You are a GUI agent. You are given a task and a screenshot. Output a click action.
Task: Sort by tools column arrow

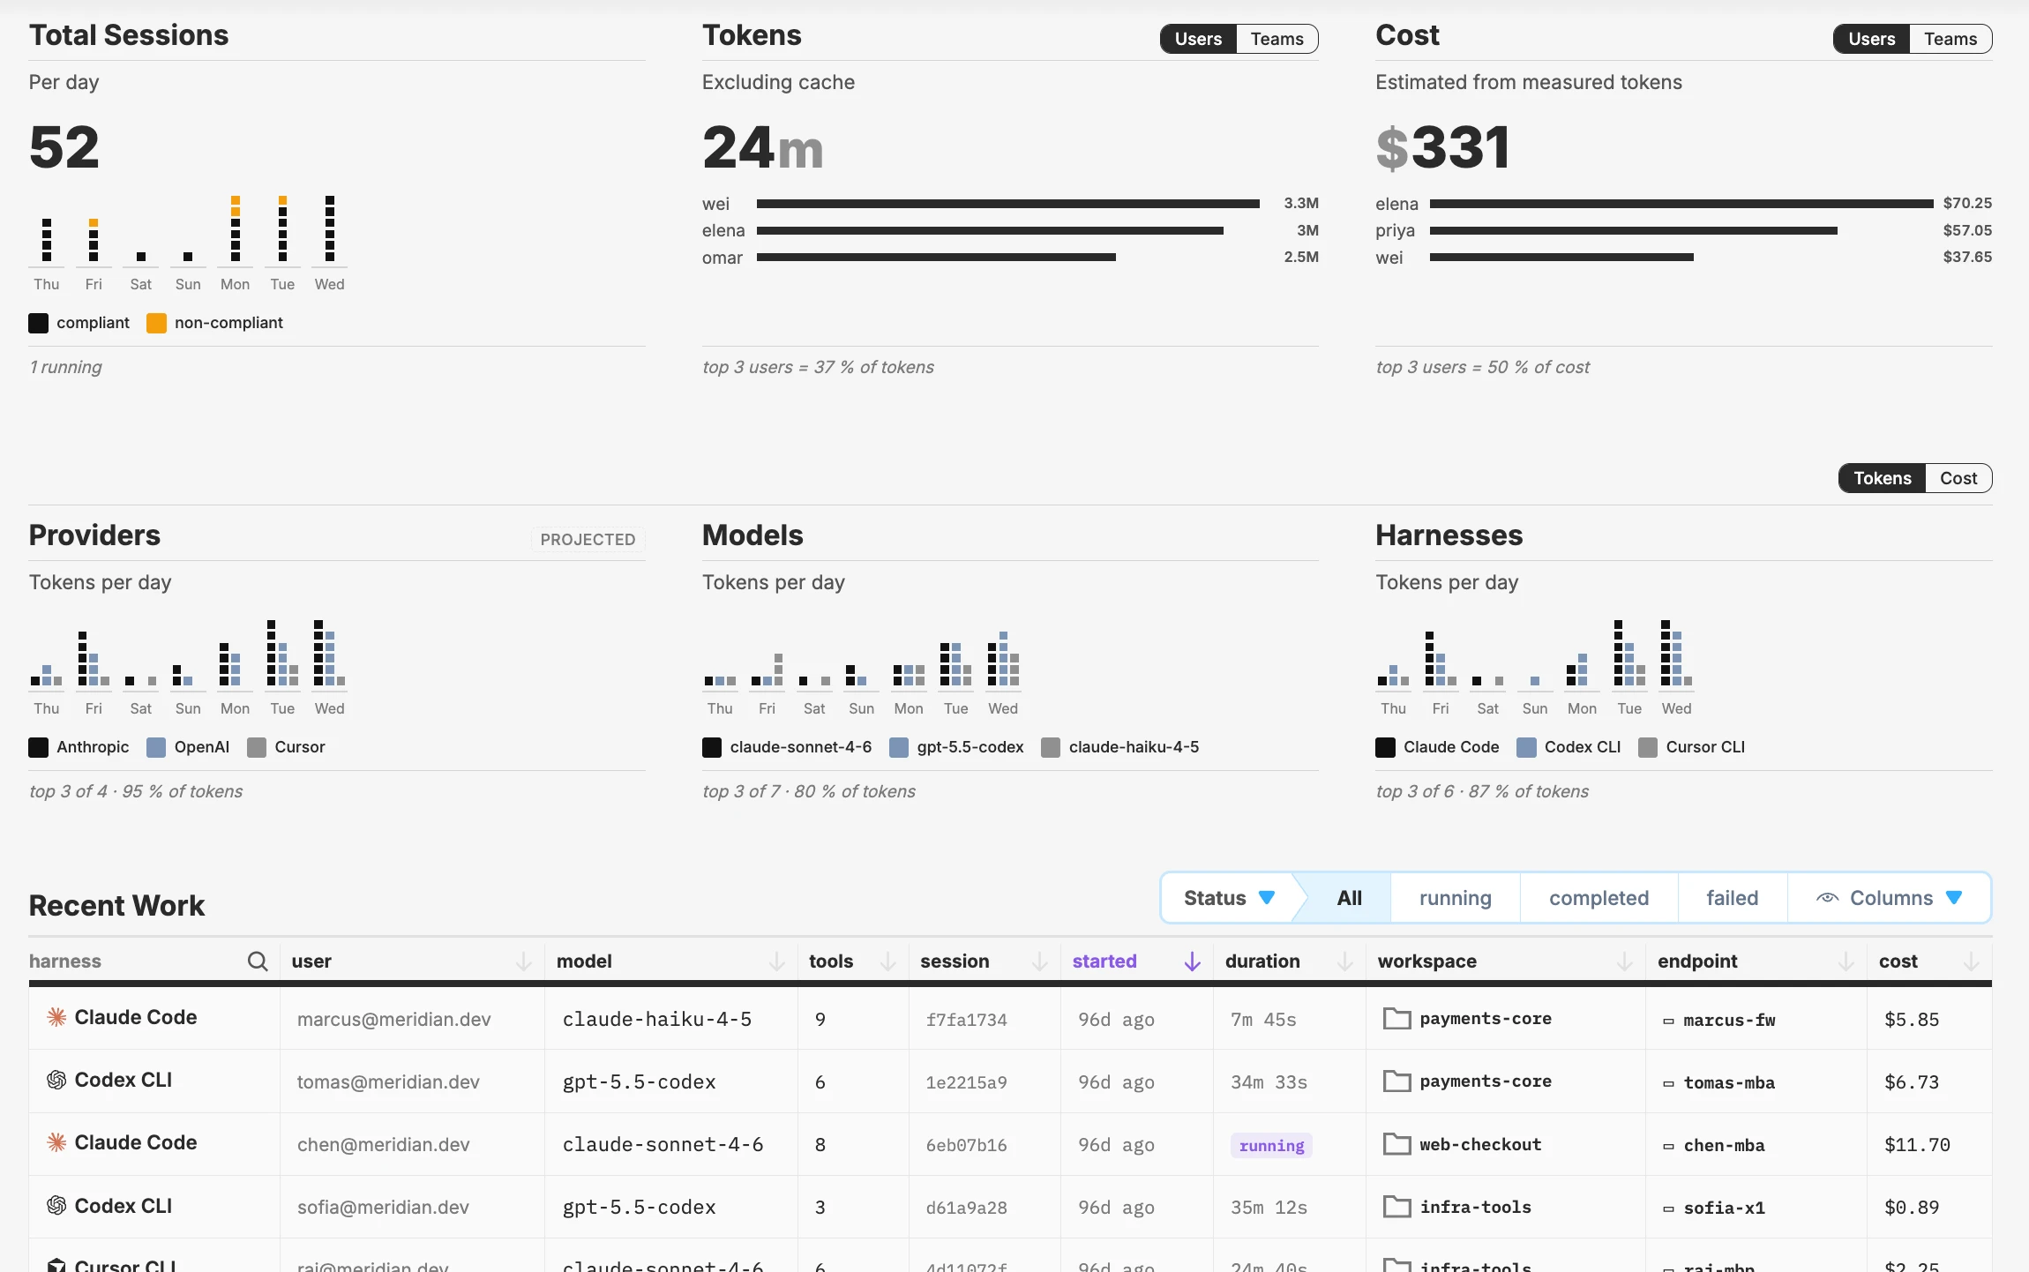[x=888, y=961]
